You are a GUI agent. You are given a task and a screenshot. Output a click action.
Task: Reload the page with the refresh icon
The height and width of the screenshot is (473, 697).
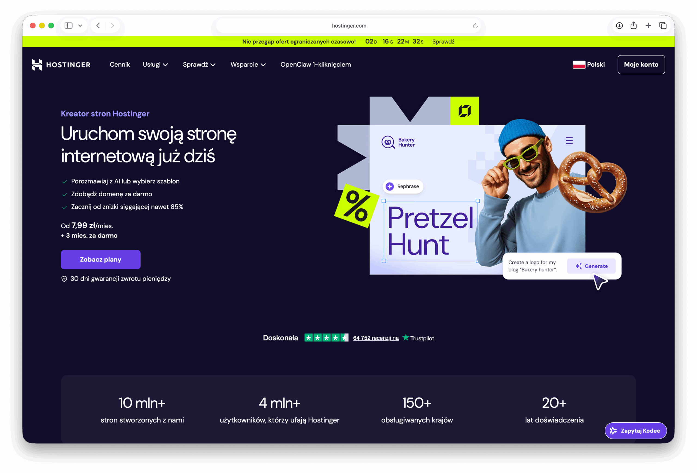click(x=475, y=26)
